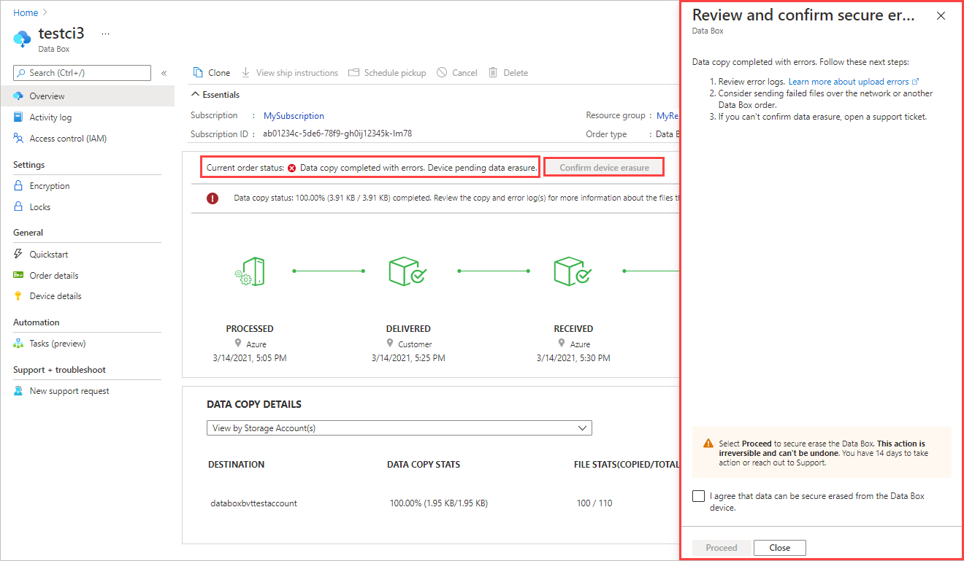Click the New support request icon
Image resolution: width=964 pixels, height=561 pixels.
[x=18, y=391]
